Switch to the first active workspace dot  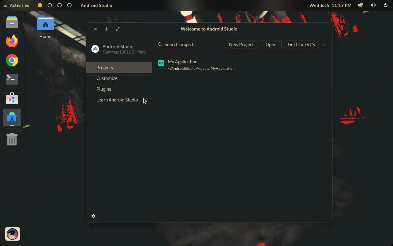40,5
